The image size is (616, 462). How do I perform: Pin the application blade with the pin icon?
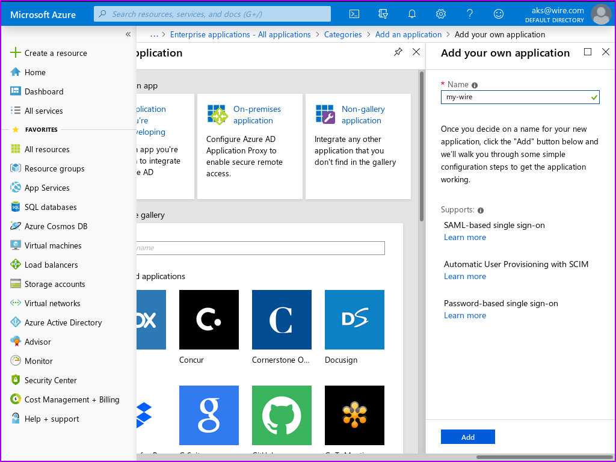(x=398, y=52)
